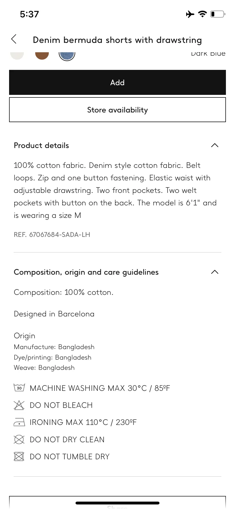
Task: Tap the do not dry clean icon
Action: click(19, 439)
